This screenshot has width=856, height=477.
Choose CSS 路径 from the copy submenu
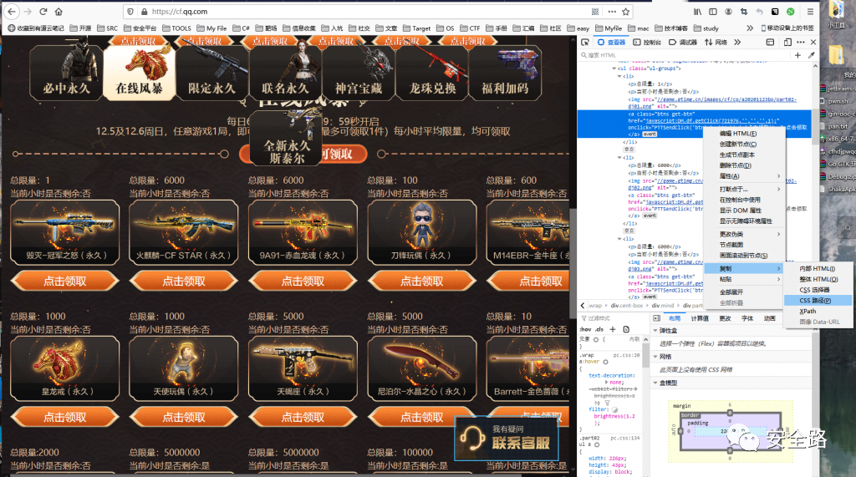tap(818, 301)
